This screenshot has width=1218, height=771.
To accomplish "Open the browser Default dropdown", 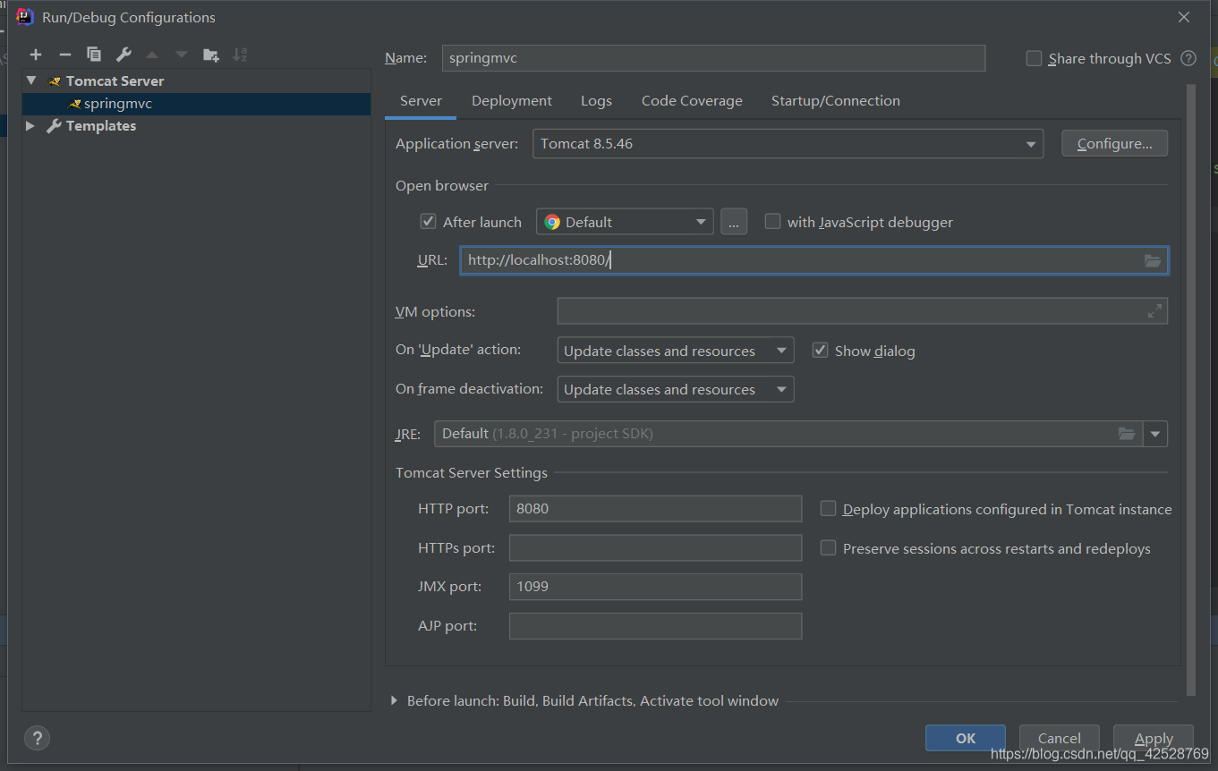I will pos(625,222).
